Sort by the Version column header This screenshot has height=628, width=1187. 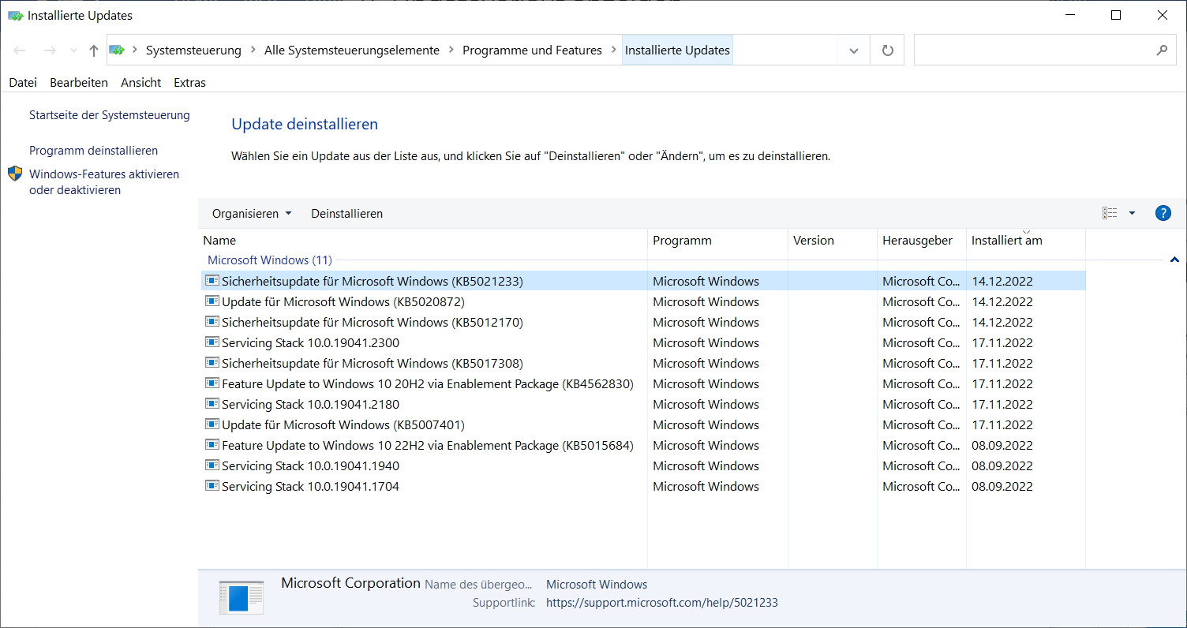click(833, 241)
